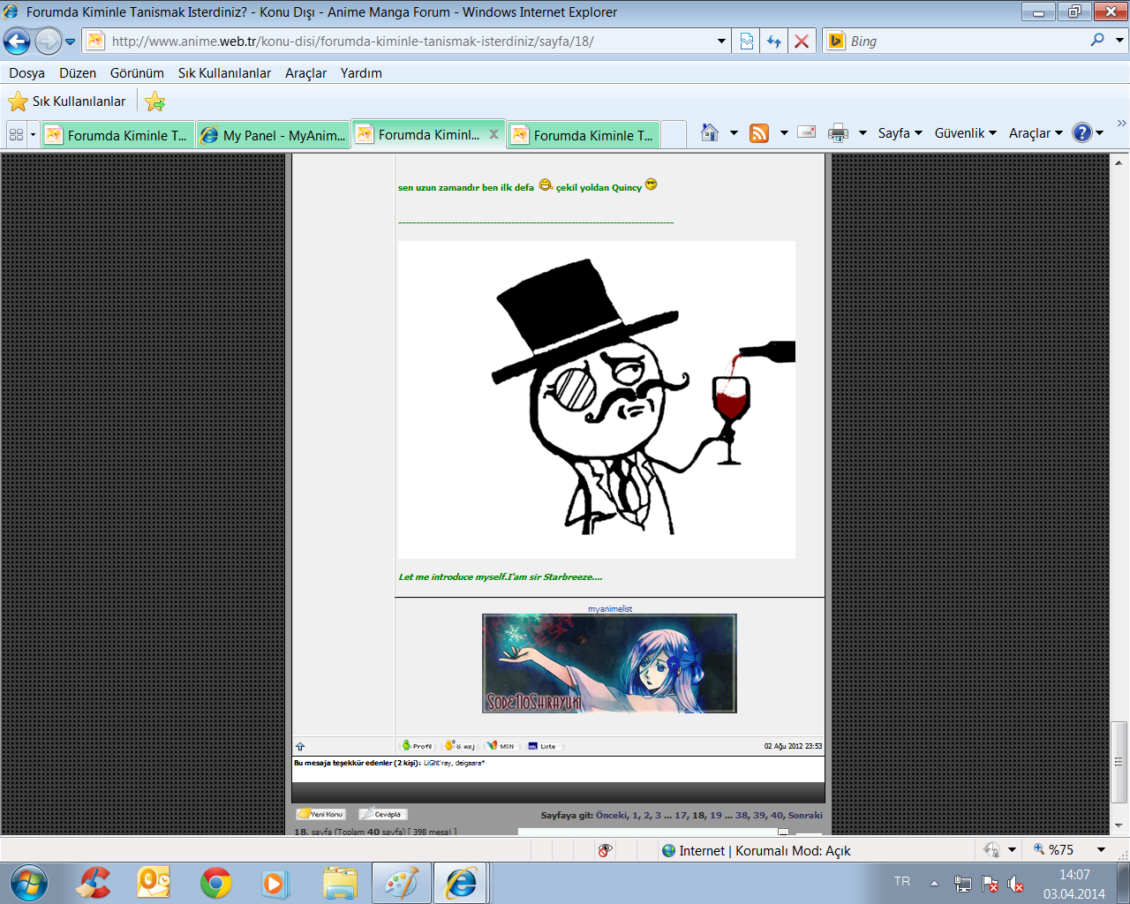Screen dimensions: 1130x904
Task: Click the RSS feeds icon
Action: coord(759,132)
